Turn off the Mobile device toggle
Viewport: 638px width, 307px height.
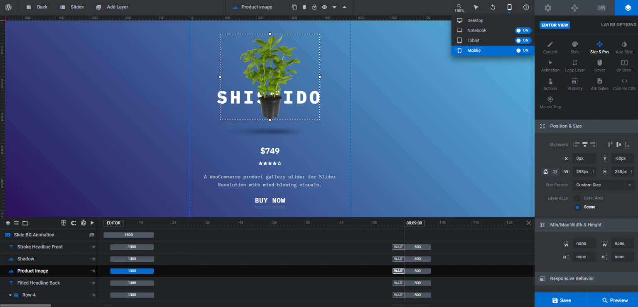tap(523, 50)
